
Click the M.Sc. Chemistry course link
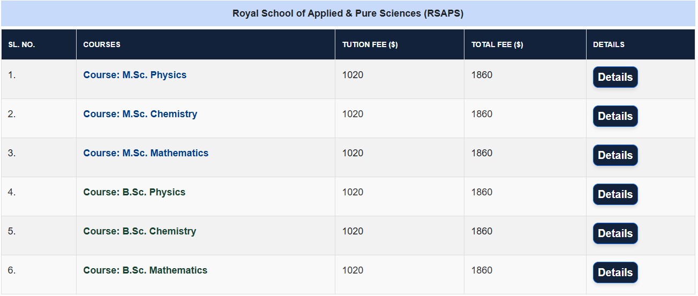click(140, 114)
